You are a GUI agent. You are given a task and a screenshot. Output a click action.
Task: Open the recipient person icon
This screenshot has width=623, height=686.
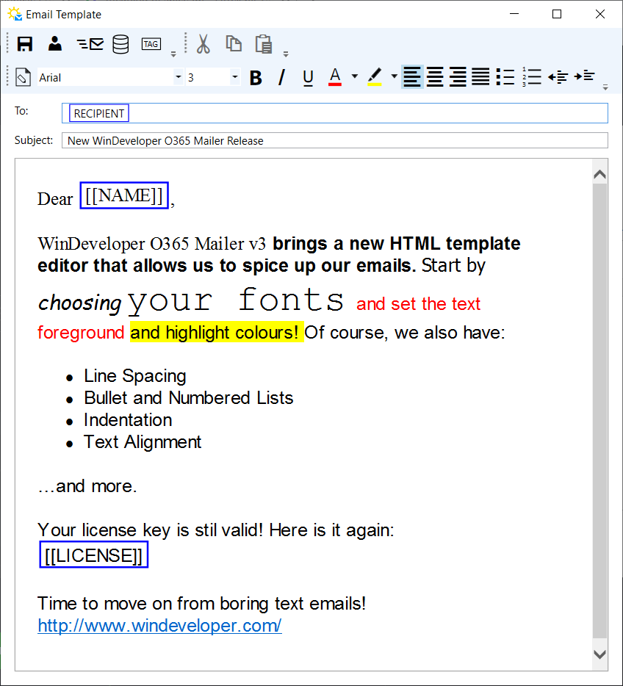point(54,44)
